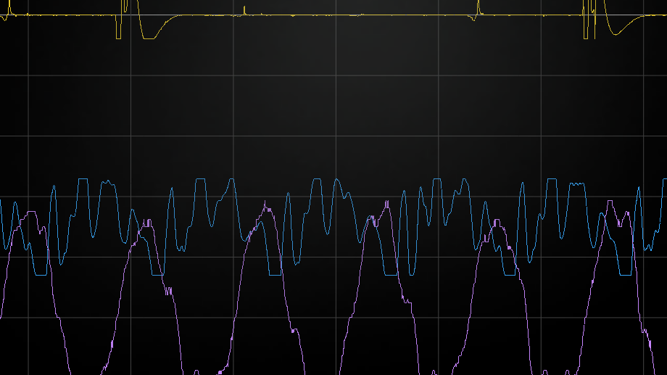Click the purple notch on second peak's falling edge

pyautogui.click(x=168, y=291)
